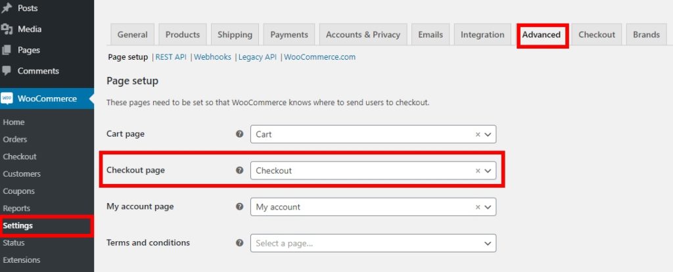Go to WooCommerce Status submenu
Screen dimensions: 673x272
14,243
